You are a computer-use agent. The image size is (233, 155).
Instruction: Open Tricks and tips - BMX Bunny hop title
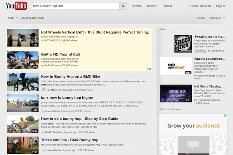pyautogui.click(x=70, y=140)
